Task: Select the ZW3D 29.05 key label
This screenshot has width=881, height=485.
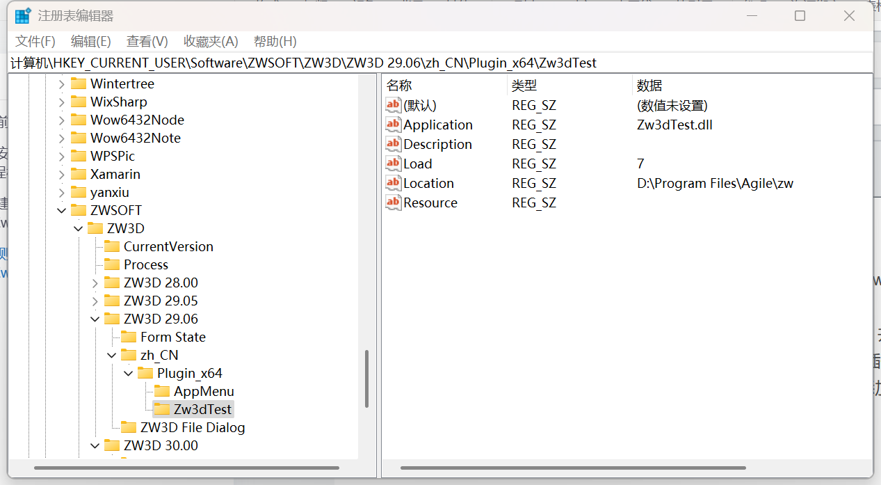Action: click(161, 301)
